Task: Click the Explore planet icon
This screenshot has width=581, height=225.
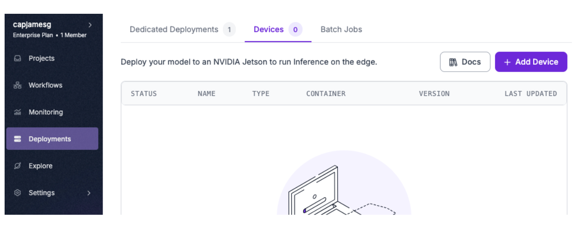Action: click(x=17, y=166)
